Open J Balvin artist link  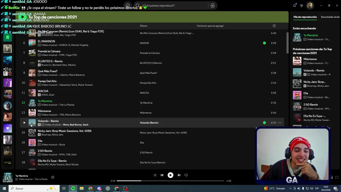coord(63,75)
